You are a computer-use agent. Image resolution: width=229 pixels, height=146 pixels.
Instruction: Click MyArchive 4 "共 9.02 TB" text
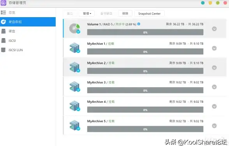click(x=197, y=102)
